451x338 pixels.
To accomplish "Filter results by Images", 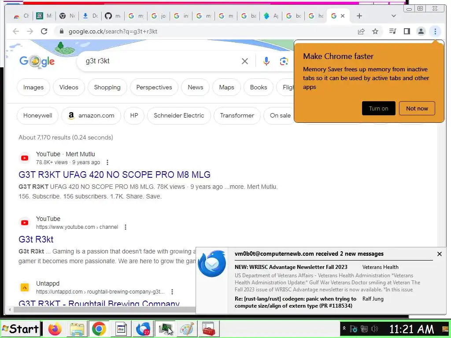I will point(33,87).
